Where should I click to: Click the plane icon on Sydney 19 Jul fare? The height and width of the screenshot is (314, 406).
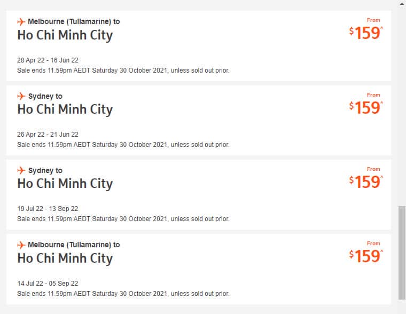pyautogui.click(x=21, y=170)
